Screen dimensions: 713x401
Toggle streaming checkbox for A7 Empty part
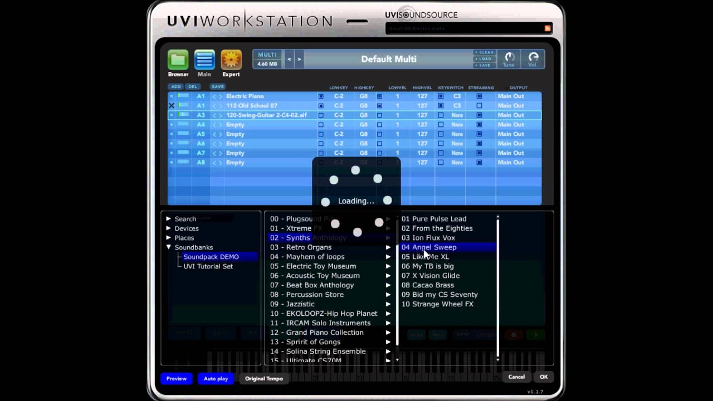[479, 153]
